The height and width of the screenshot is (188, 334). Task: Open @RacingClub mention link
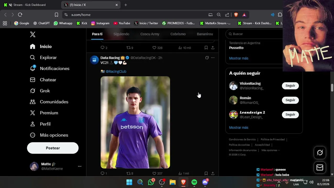116,72
